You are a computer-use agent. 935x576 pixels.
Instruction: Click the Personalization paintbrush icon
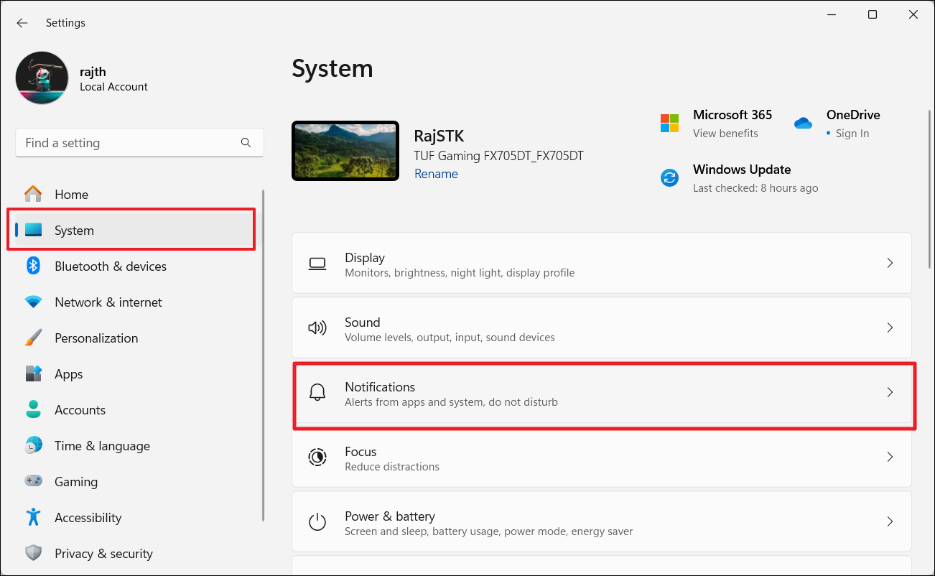point(33,338)
